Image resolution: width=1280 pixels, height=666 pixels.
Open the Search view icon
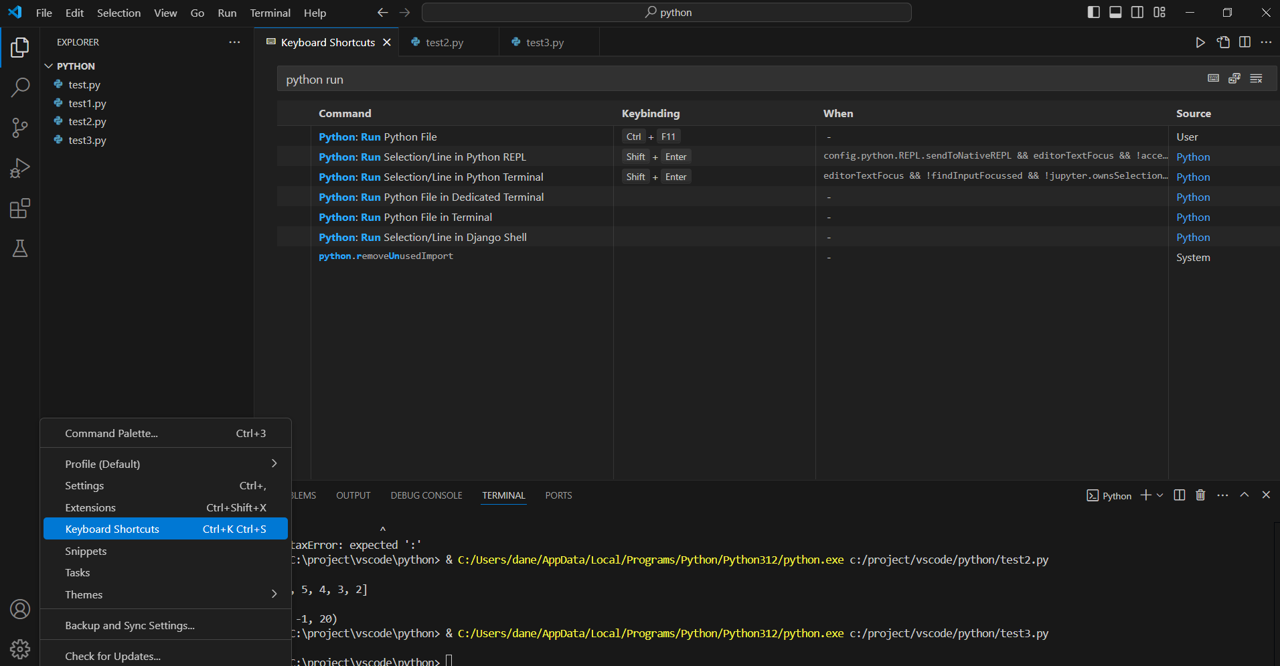(20, 87)
